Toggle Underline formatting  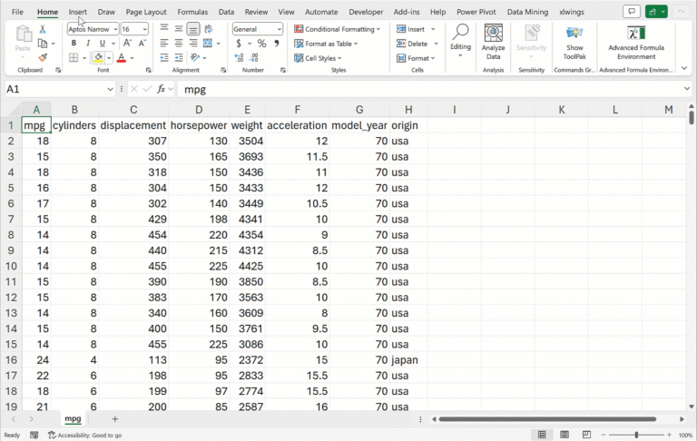102,43
